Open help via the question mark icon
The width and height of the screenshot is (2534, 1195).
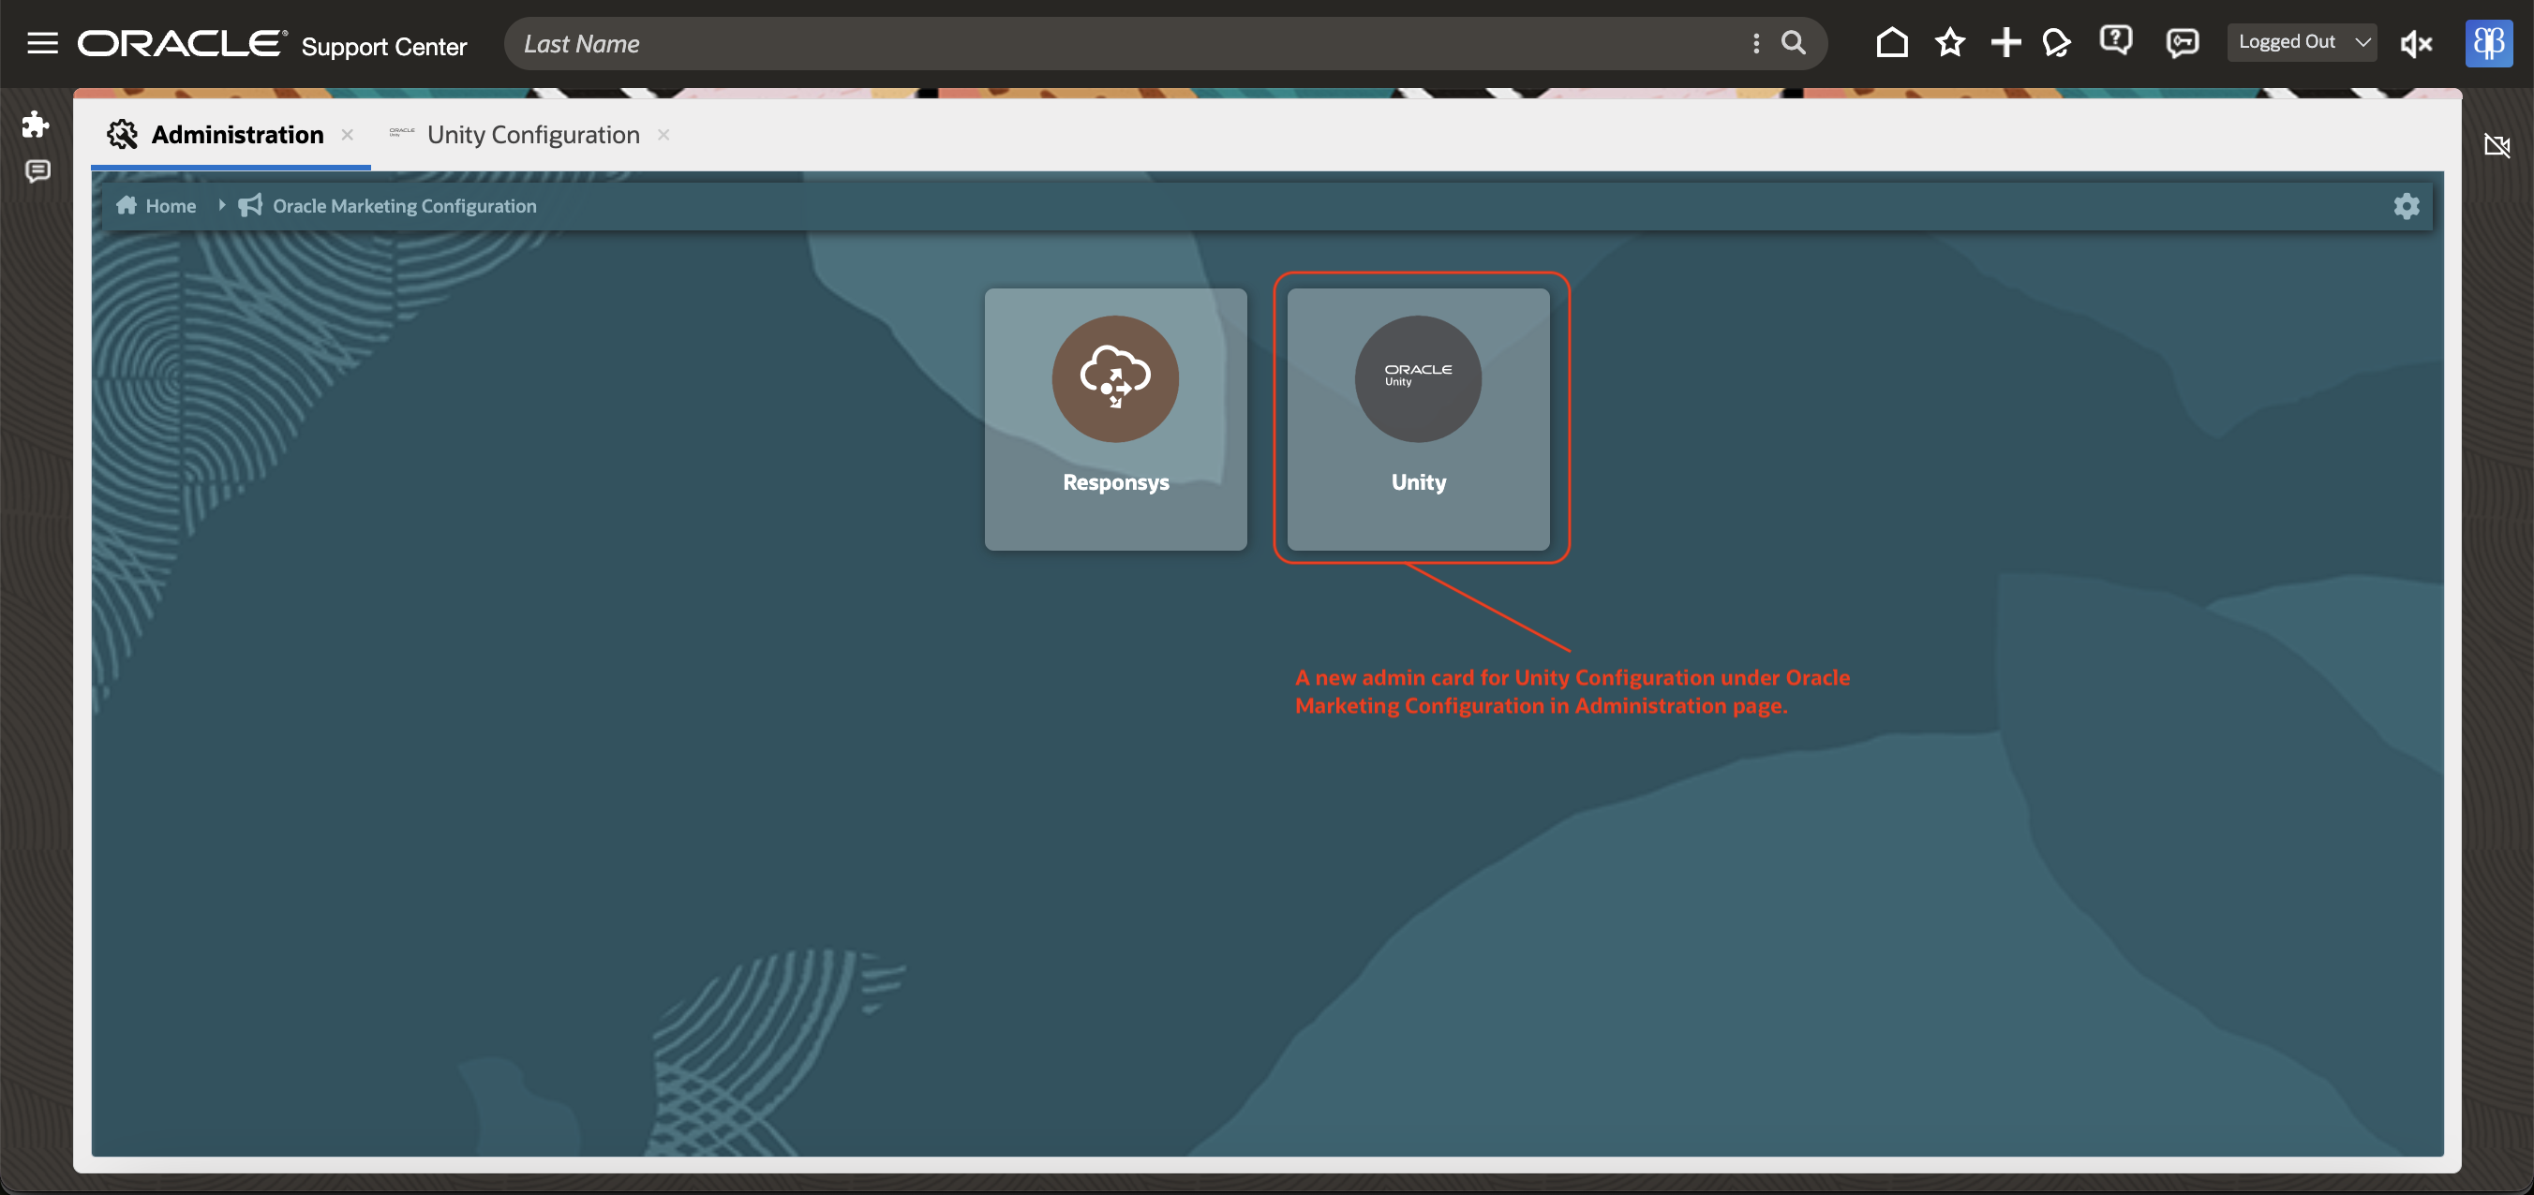click(x=2117, y=42)
